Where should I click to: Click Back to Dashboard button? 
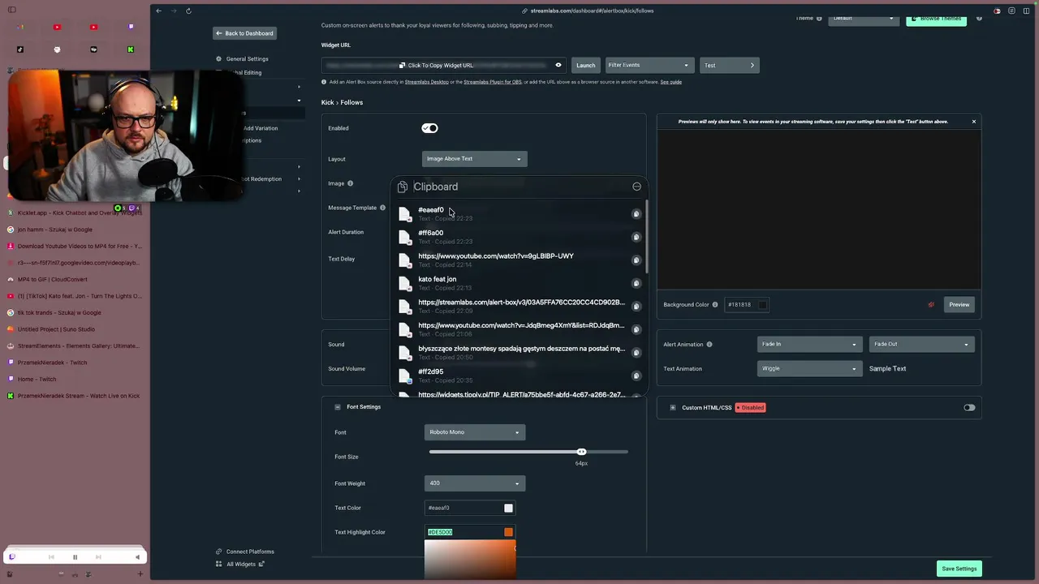tap(244, 33)
